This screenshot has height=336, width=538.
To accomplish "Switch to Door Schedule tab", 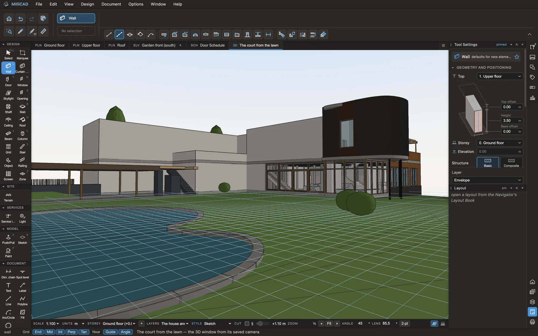I will pos(207,45).
